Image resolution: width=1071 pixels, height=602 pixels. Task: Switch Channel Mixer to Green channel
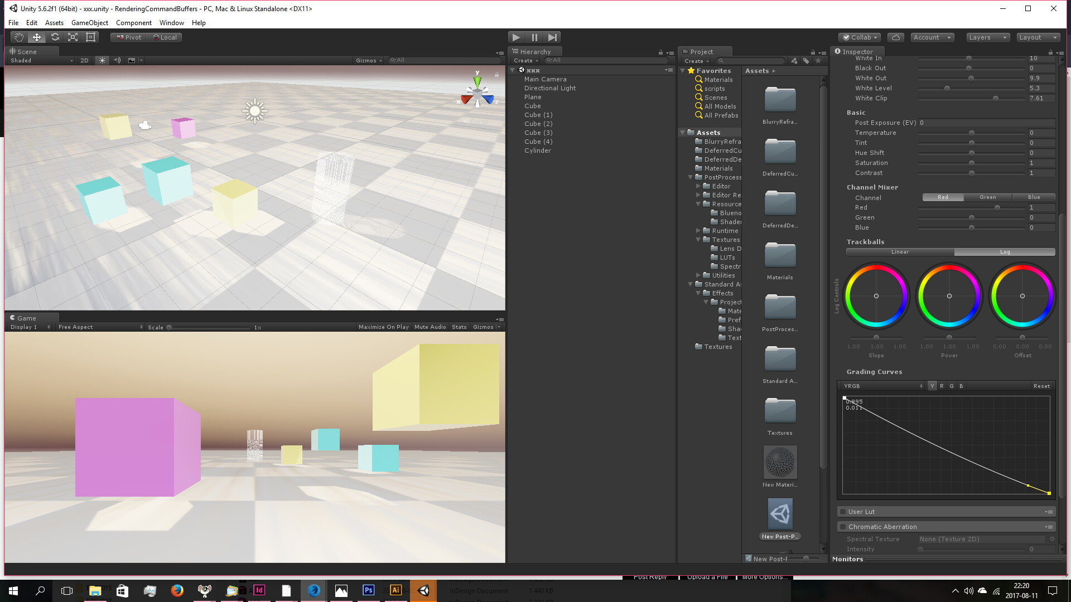(x=988, y=197)
